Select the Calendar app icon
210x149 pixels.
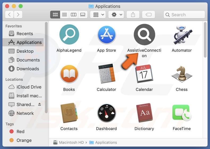[x=144, y=74]
